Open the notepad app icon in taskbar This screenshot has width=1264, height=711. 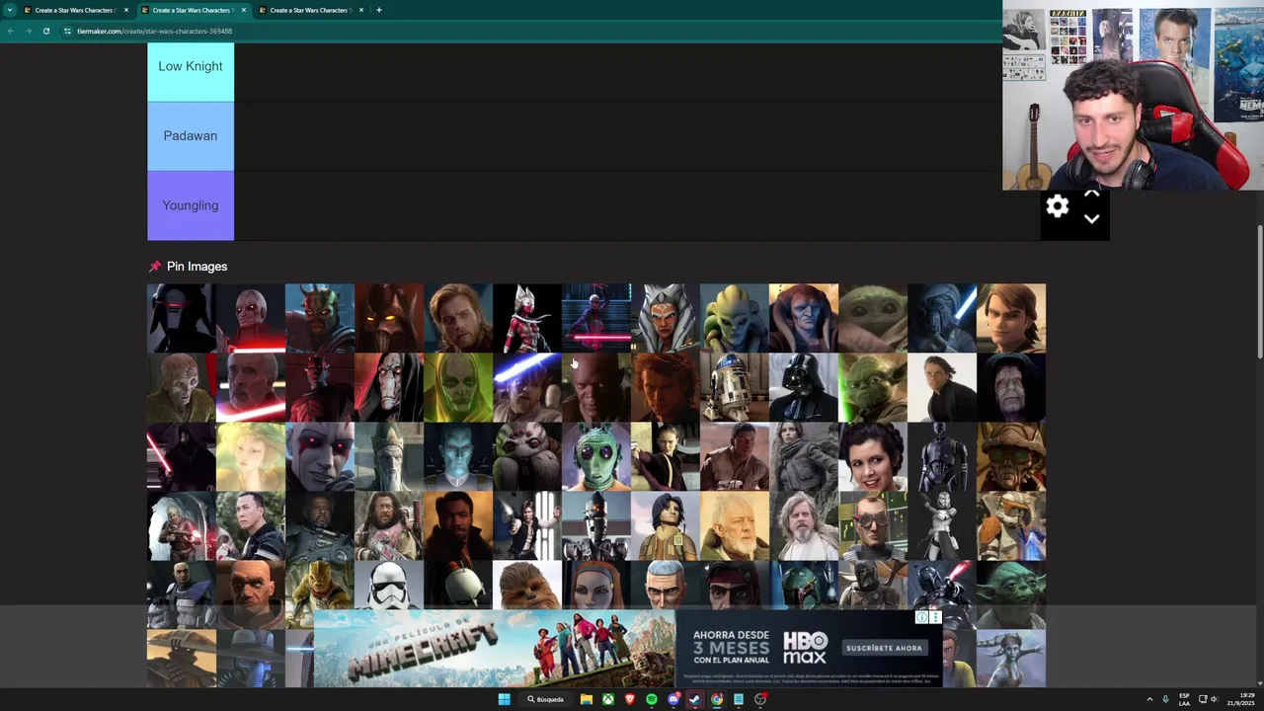(739, 699)
